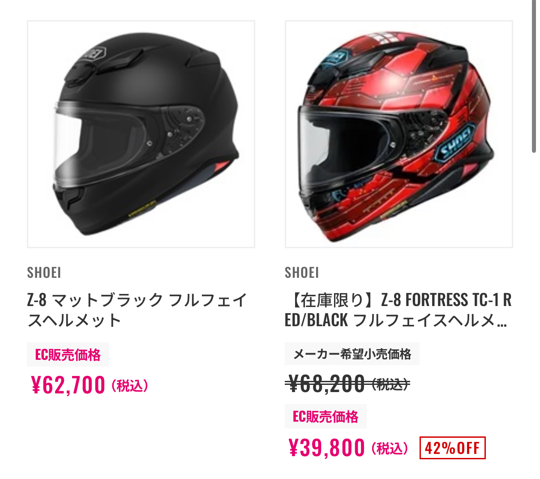The image size is (540, 479).
Task: Click the SHOEI brand above Z-8 FORTRESS
Action: 302,272
